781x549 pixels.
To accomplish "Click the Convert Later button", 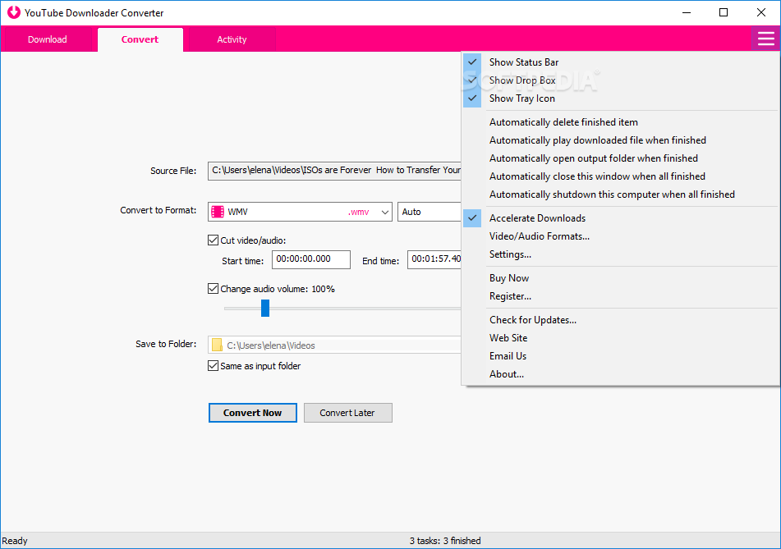I will point(347,413).
